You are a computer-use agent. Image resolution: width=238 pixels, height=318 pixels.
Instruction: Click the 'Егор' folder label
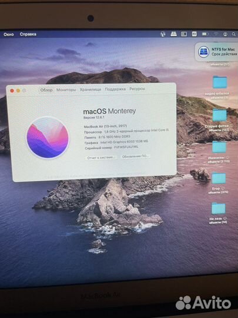click(x=216, y=188)
